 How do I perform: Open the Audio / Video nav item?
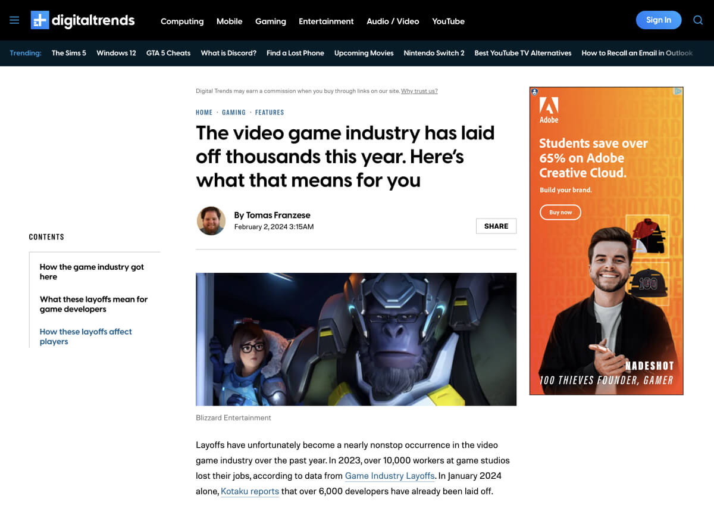(x=393, y=21)
